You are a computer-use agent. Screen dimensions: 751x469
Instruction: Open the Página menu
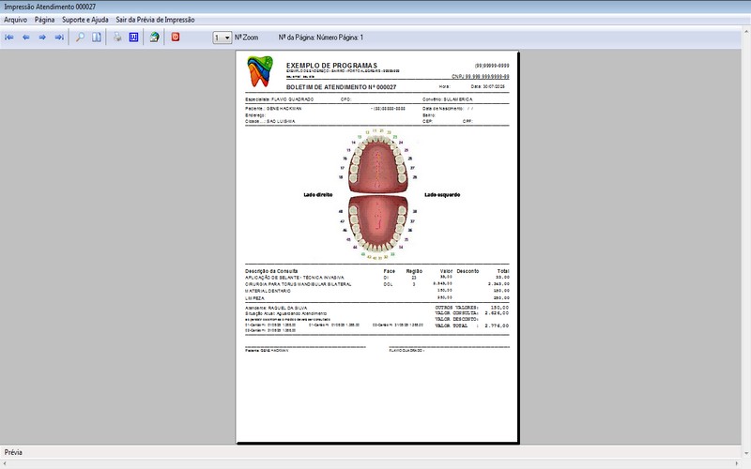pos(44,19)
